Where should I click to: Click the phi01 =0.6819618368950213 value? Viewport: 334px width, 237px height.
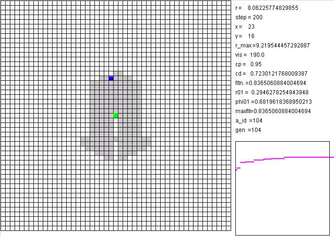pos(274,102)
